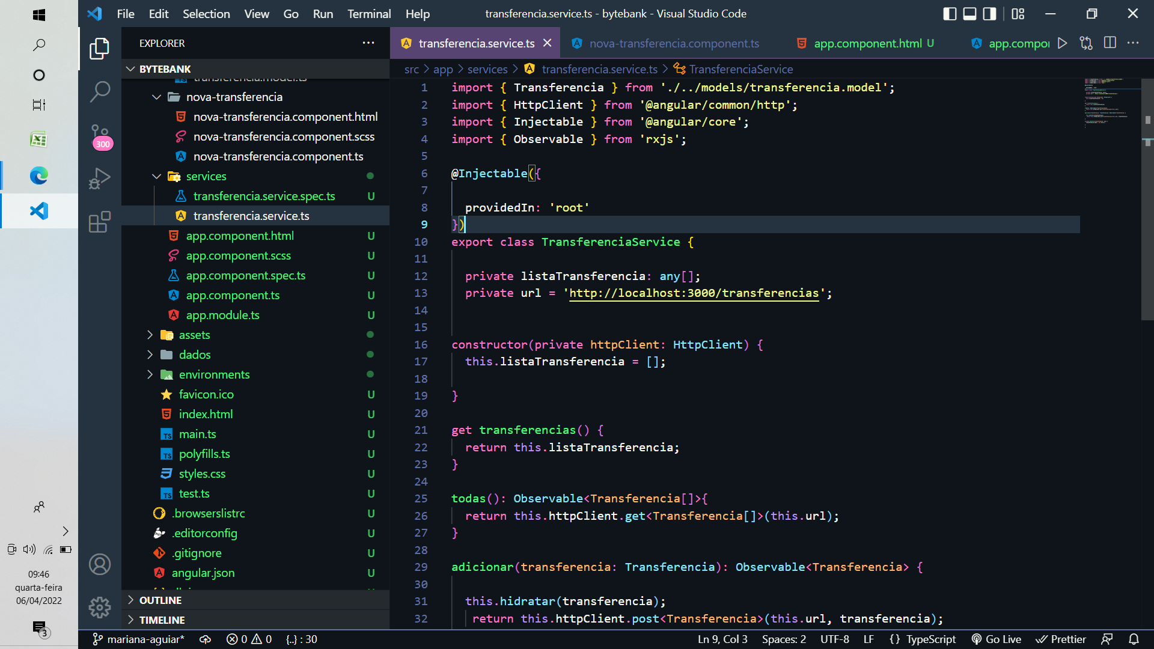Screen dimensions: 1154x649
Task: Click Go Live in status bar
Action: 996,639
